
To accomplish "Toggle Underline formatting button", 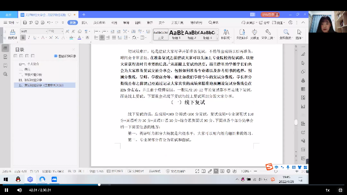I will 35,37.
